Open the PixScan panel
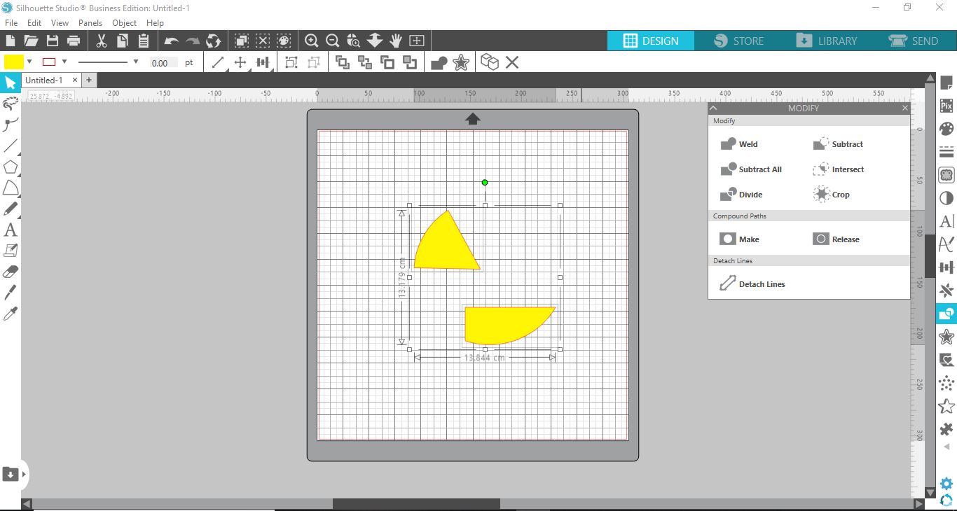The height and width of the screenshot is (511, 957). (946, 105)
